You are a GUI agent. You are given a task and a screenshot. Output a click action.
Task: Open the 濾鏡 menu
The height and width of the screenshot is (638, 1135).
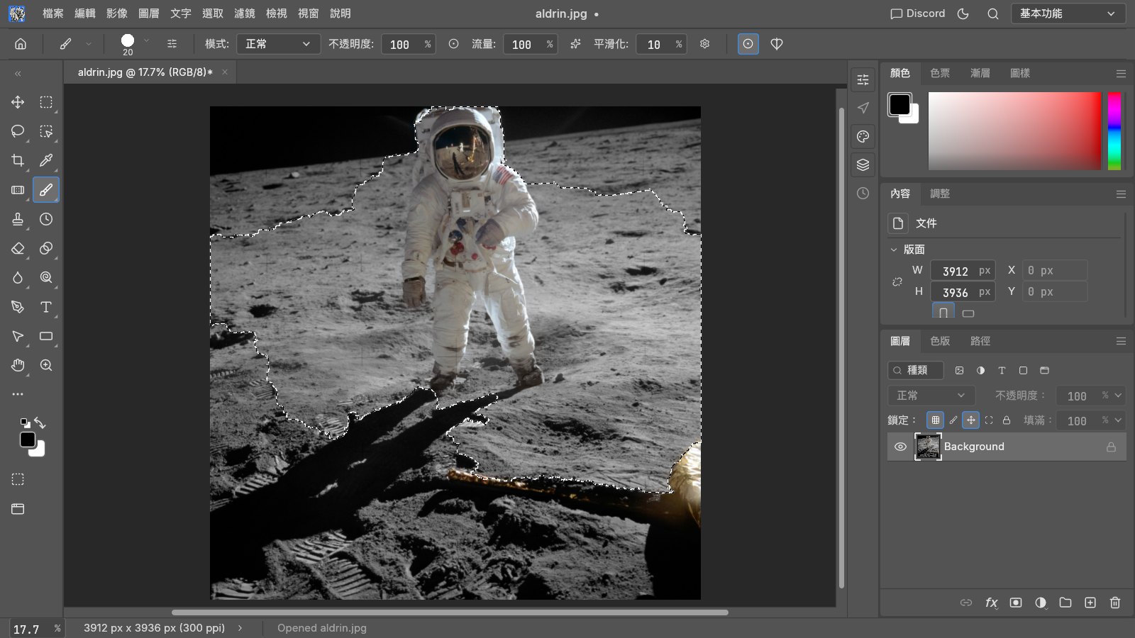[245, 13]
